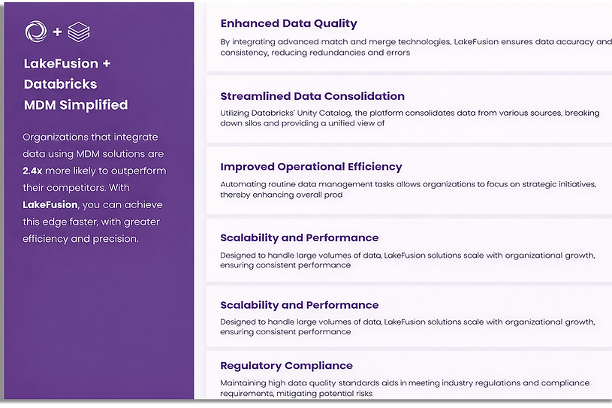The image size is (612, 408).
Task: Click the LakeFusion + Databricks MDM Simplified title
Action: (x=76, y=84)
